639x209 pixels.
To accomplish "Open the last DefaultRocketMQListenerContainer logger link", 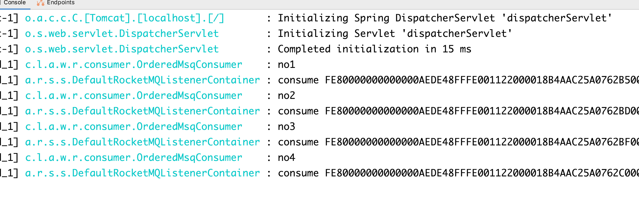I will tap(142, 173).
